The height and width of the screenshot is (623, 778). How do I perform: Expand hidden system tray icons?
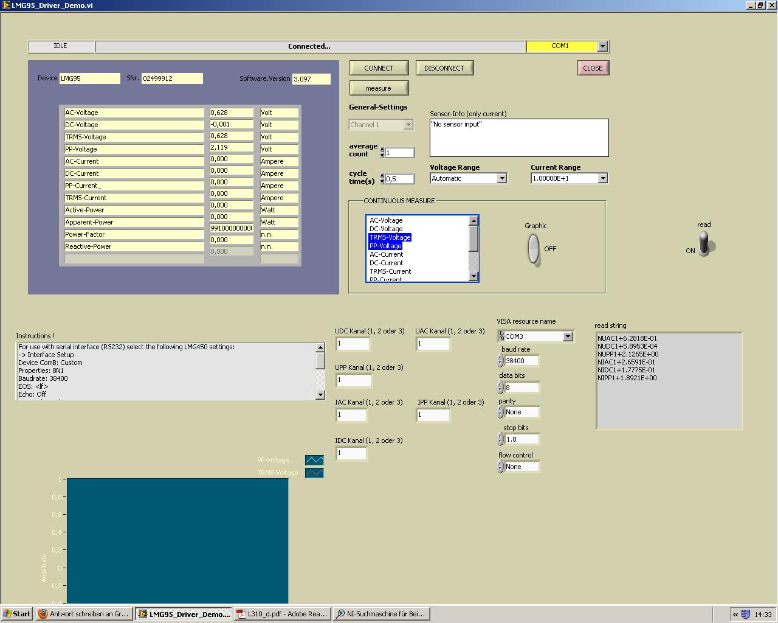click(x=735, y=614)
